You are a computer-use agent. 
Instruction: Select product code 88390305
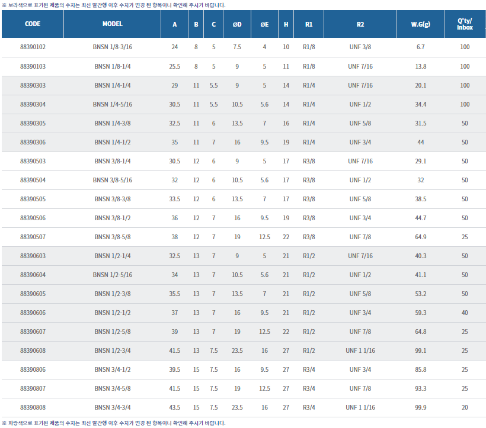coord(33,123)
